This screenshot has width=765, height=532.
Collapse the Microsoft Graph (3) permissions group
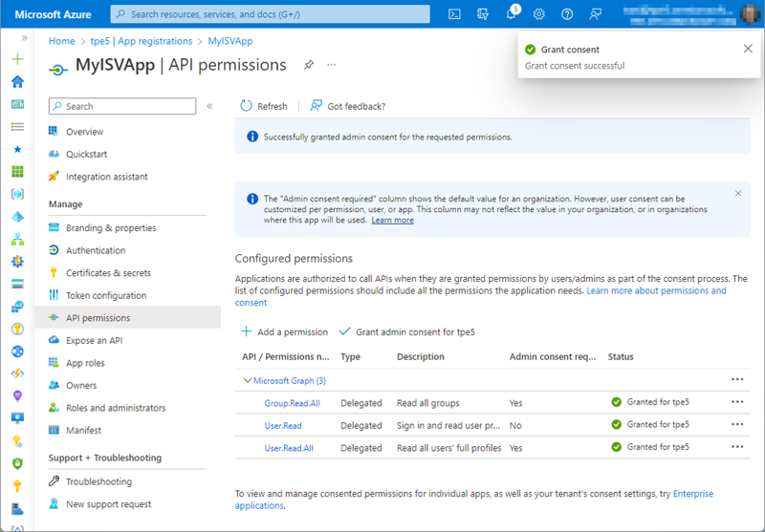(248, 380)
